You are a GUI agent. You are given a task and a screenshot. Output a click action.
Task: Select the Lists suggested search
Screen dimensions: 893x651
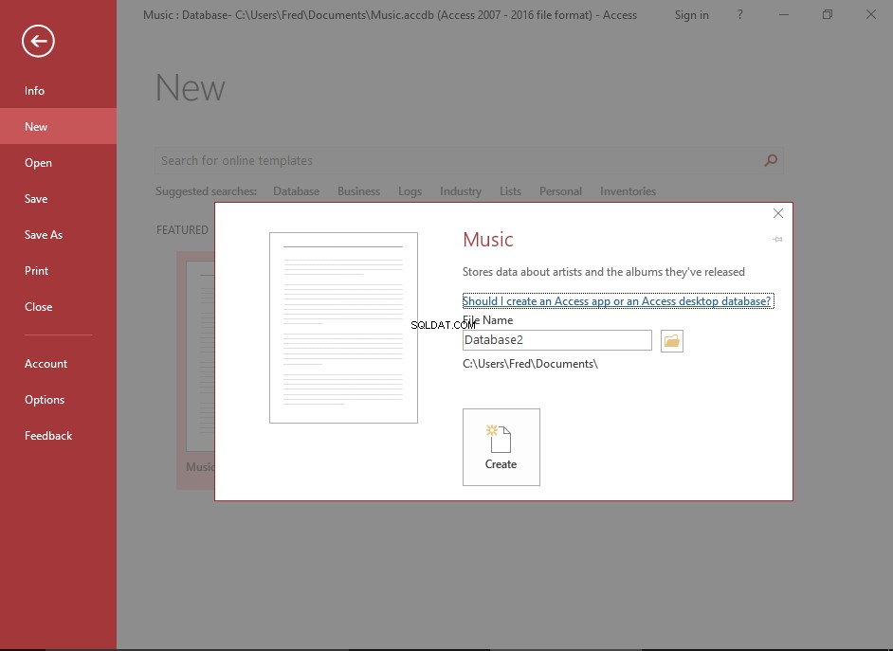click(510, 191)
